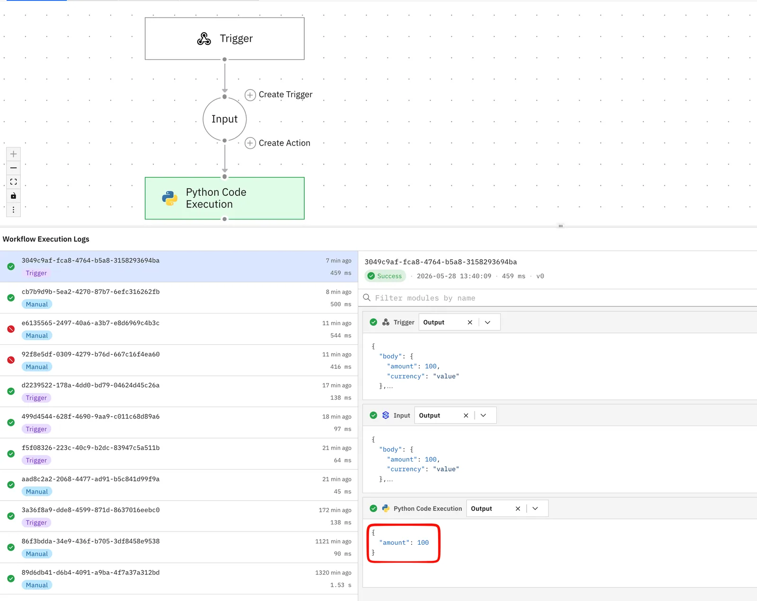The height and width of the screenshot is (601, 757).
Task: Open execution log 3049c9af-fca8-4764-b5a8-3158293694ba
Action: pyautogui.click(x=179, y=267)
